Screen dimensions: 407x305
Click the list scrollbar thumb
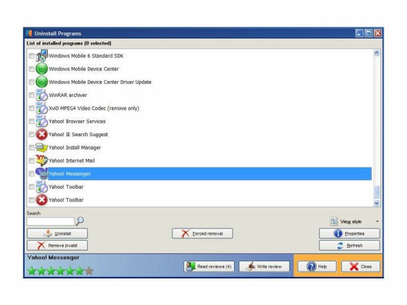point(376,193)
